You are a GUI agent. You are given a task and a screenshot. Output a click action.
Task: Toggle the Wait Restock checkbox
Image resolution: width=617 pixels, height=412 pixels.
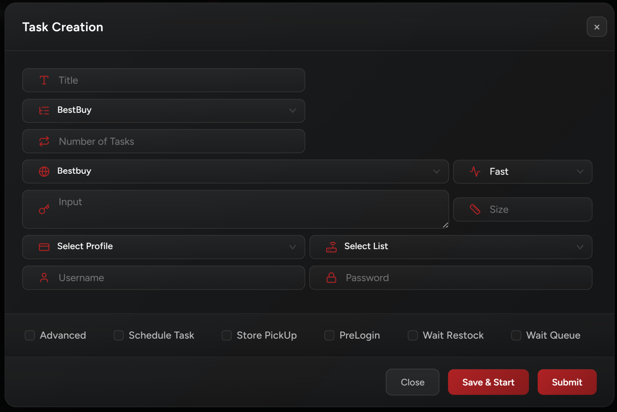pos(413,335)
